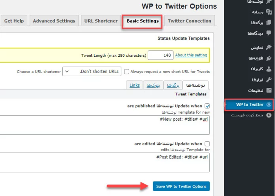The width and height of the screenshot is (275, 196).
Task: Click the 'WP to Twitter Options' page title
Action: (x=179, y=6)
